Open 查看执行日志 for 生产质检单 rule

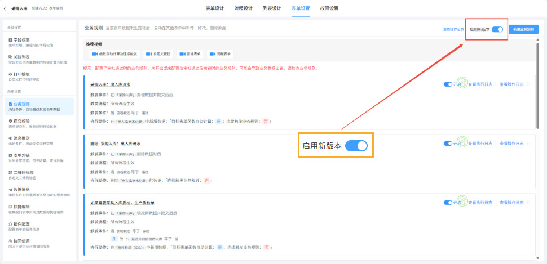pos(480,203)
